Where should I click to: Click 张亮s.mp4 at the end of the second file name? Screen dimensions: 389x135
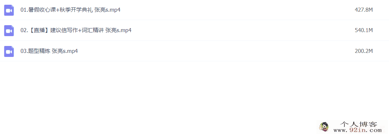coord(118,31)
